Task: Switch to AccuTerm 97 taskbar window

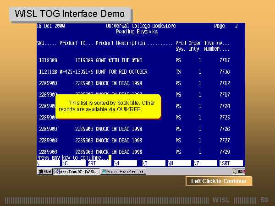Action: 76,172
